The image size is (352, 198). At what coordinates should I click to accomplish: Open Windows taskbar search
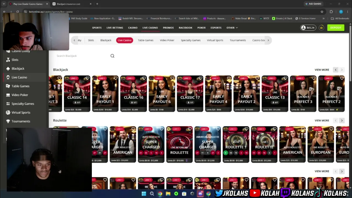(x=152, y=194)
